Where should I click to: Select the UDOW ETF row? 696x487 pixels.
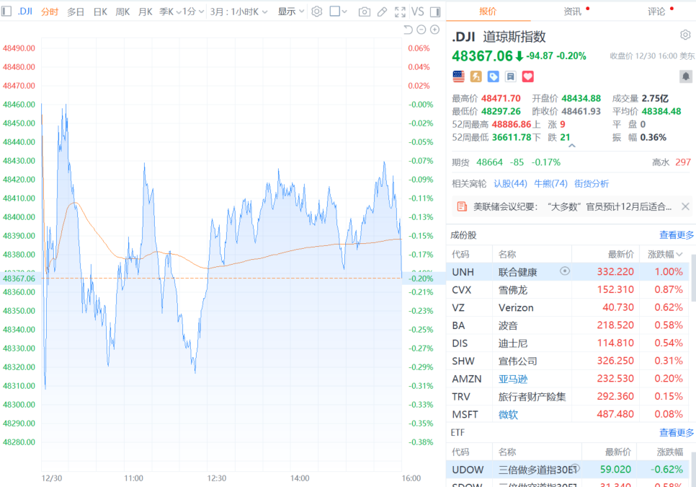pos(568,469)
